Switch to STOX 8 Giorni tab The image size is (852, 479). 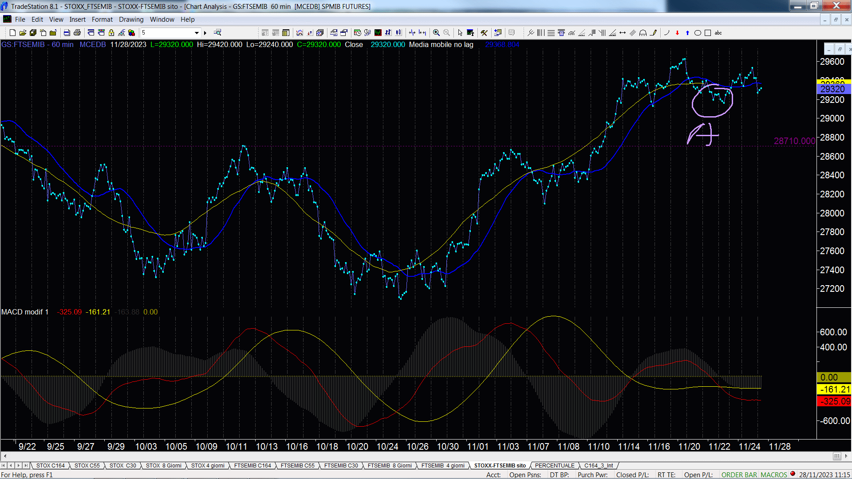point(163,466)
